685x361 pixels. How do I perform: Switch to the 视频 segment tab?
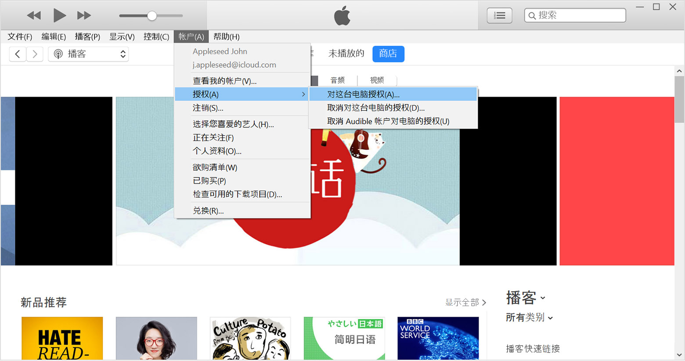click(x=377, y=80)
